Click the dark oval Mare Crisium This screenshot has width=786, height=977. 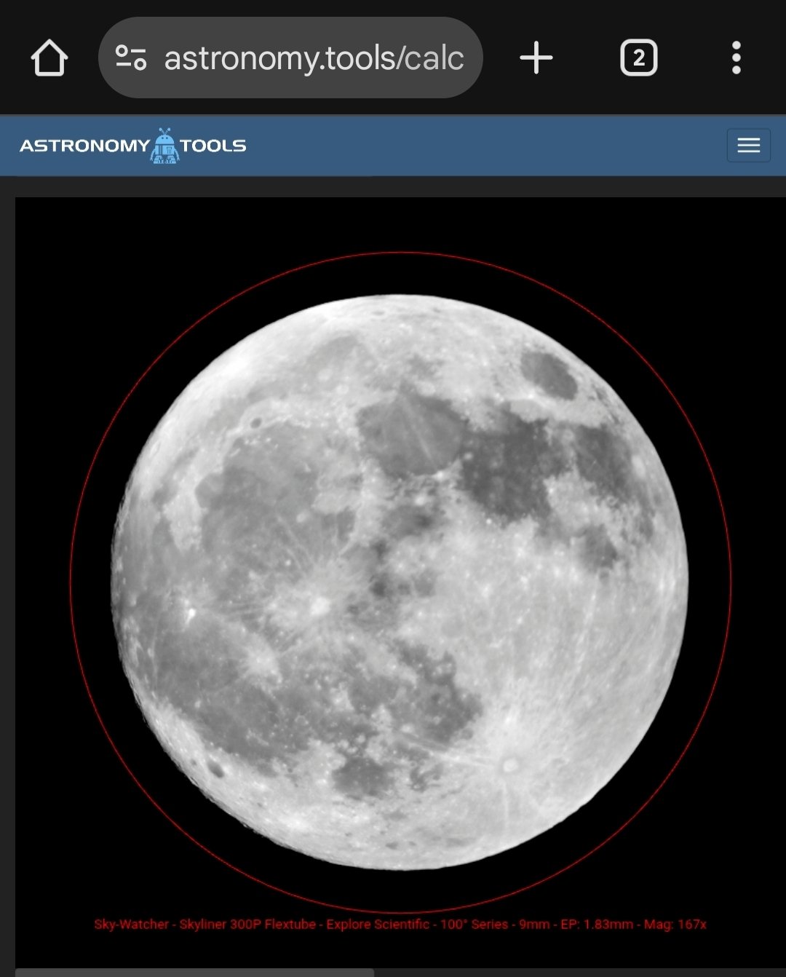tap(549, 375)
